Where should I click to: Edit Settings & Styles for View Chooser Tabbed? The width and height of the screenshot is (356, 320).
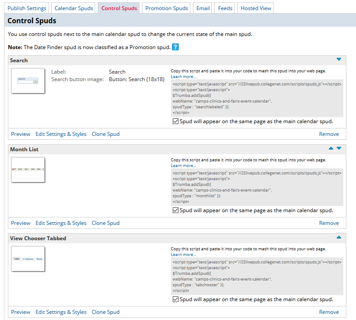point(61,312)
